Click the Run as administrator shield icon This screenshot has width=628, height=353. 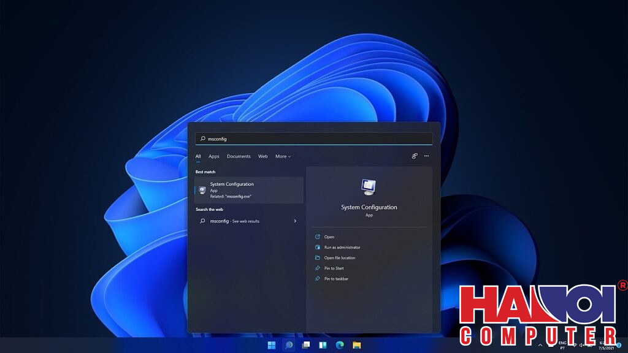317,248
